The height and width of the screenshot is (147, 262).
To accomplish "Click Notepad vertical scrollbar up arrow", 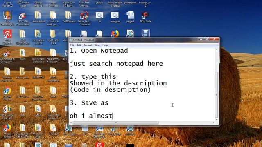I will [x=217, y=49].
